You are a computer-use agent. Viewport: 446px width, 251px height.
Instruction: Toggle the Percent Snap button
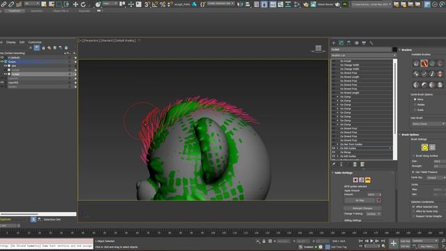pyautogui.click(x=162, y=4)
